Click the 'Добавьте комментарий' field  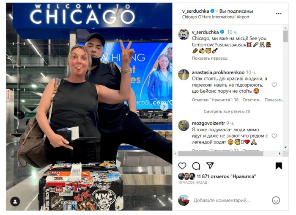[222, 200]
